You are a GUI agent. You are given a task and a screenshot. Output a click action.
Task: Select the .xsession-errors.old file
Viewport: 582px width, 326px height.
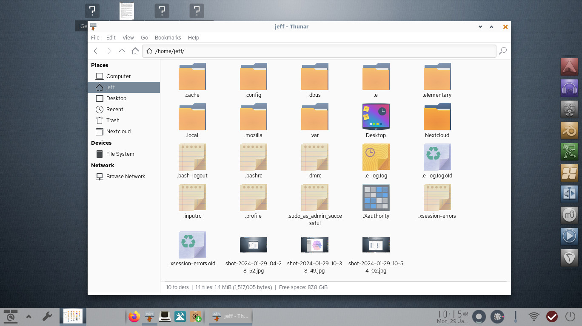[x=192, y=245]
